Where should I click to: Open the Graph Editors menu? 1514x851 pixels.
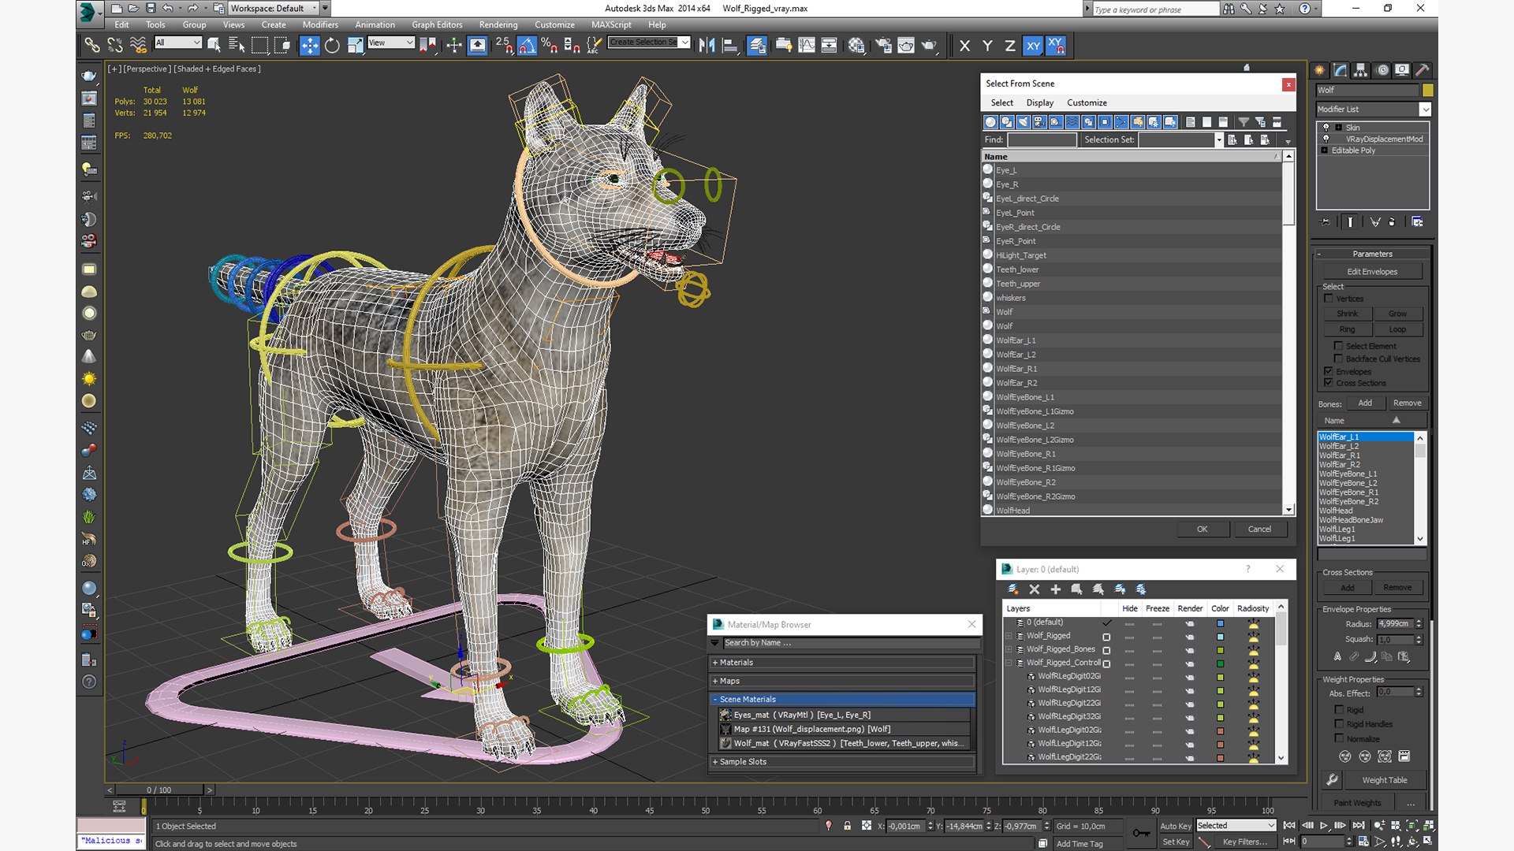point(437,24)
